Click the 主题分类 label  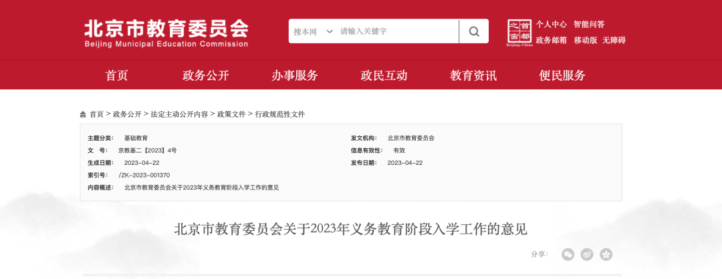(100, 138)
